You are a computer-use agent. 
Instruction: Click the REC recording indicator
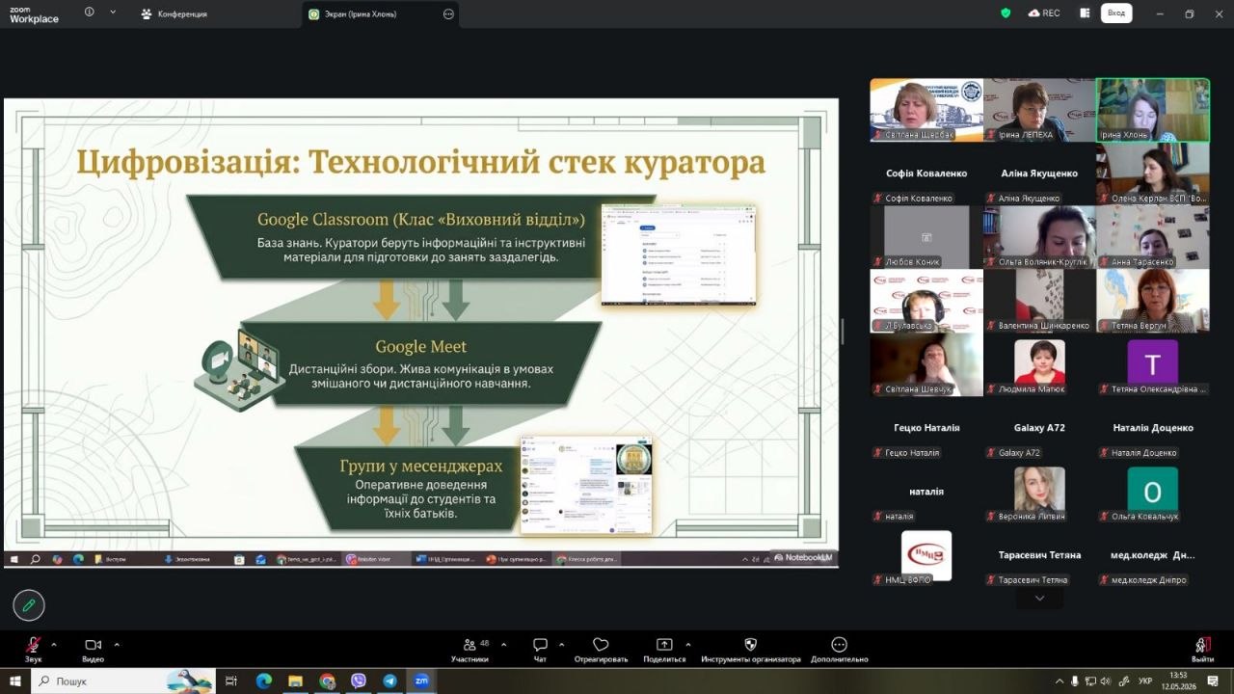(x=1044, y=13)
